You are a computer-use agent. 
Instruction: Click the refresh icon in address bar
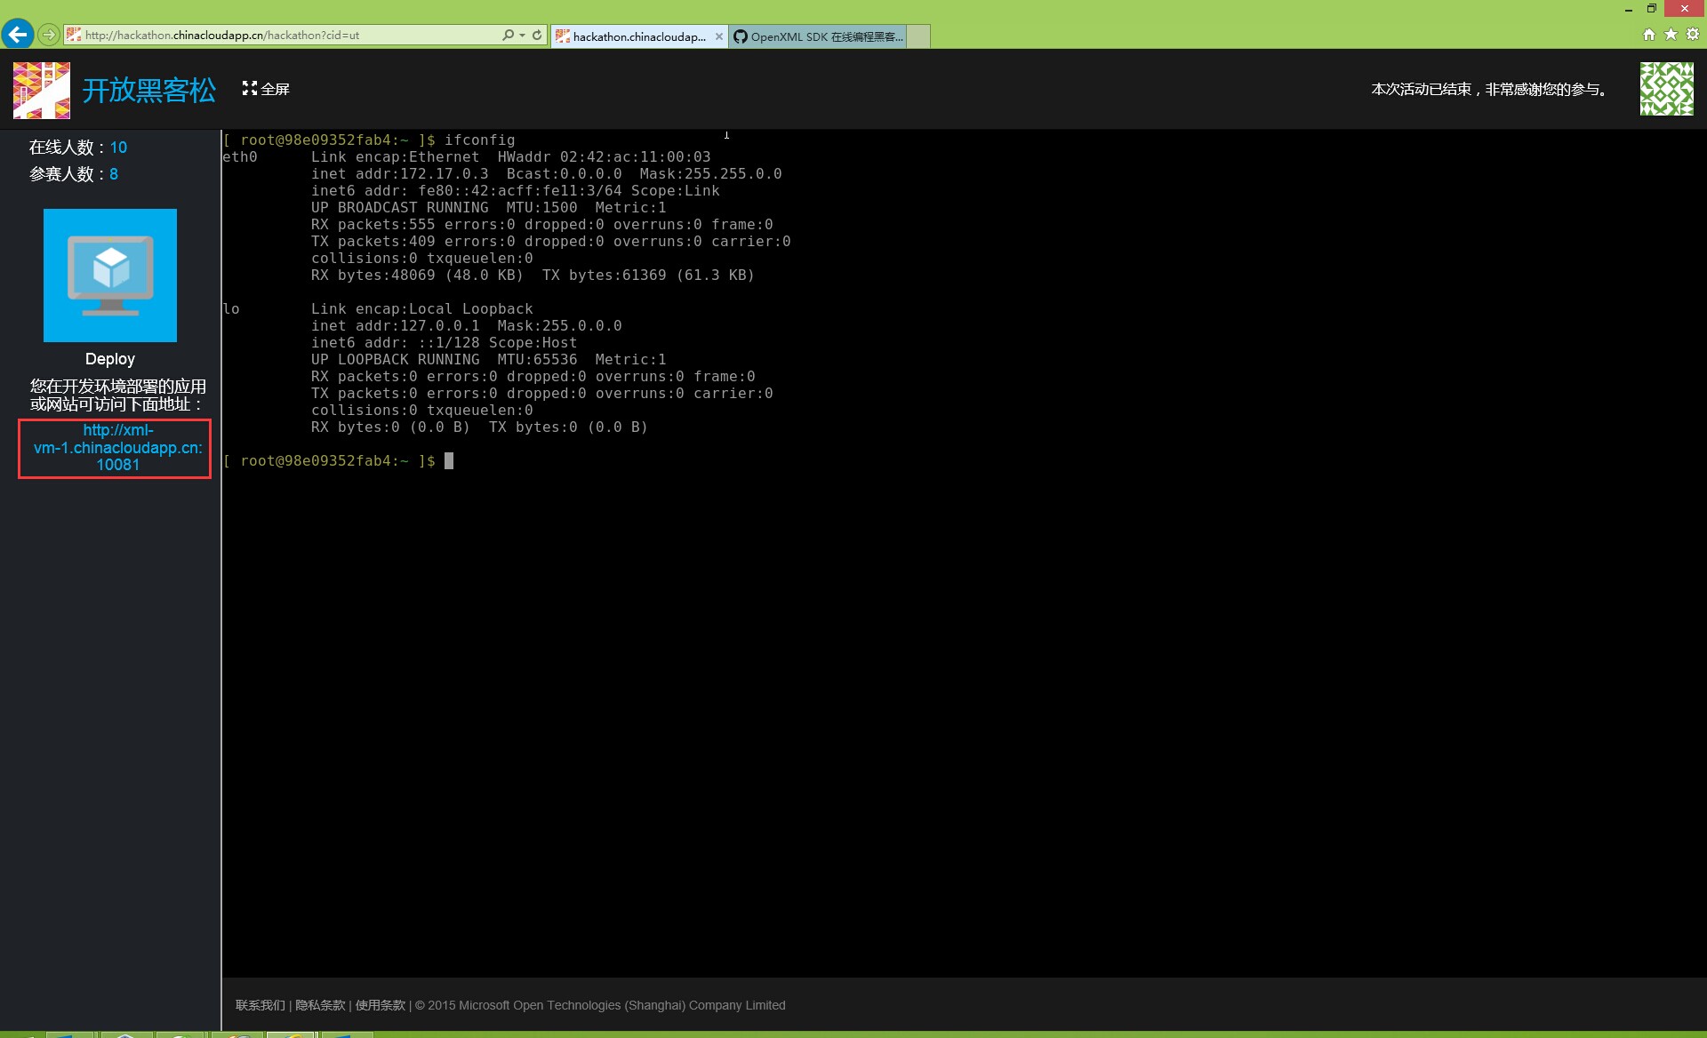(537, 36)
